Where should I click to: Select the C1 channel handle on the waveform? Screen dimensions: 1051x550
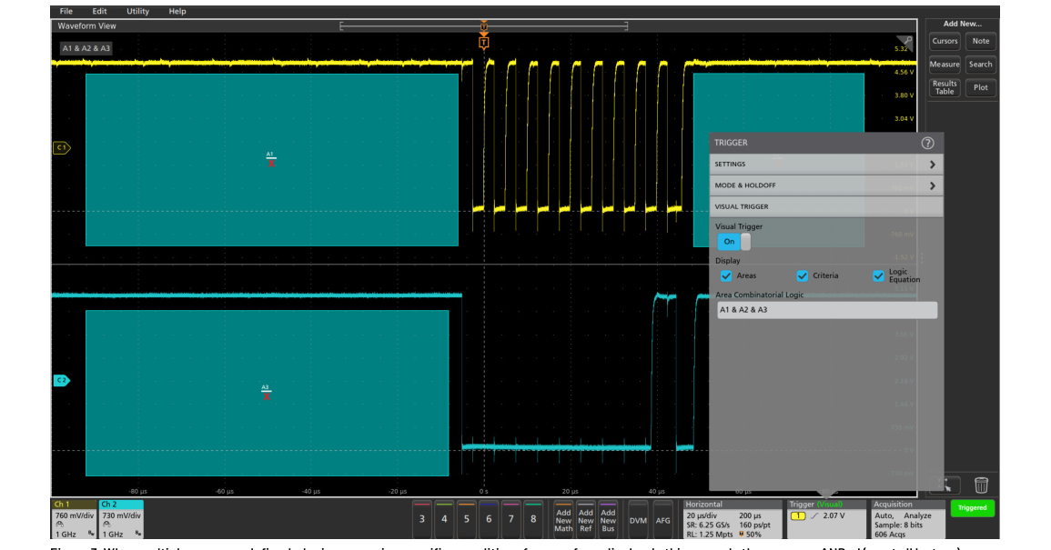click(61, 147)
